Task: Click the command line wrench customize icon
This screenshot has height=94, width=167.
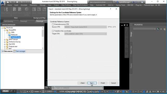Action: coord(50,88)
